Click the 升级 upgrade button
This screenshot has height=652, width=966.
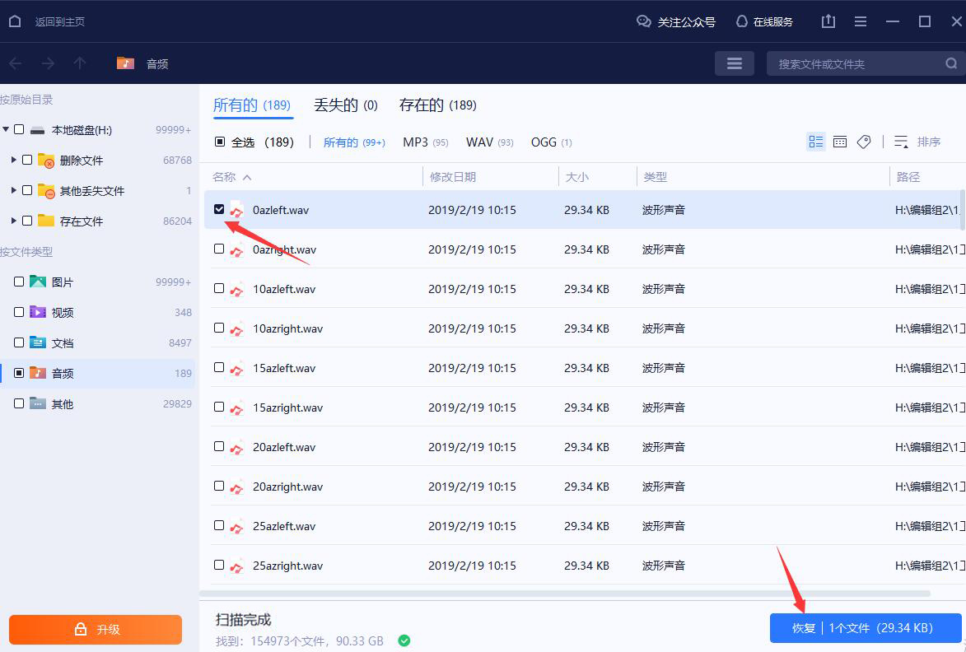[95, 629]
